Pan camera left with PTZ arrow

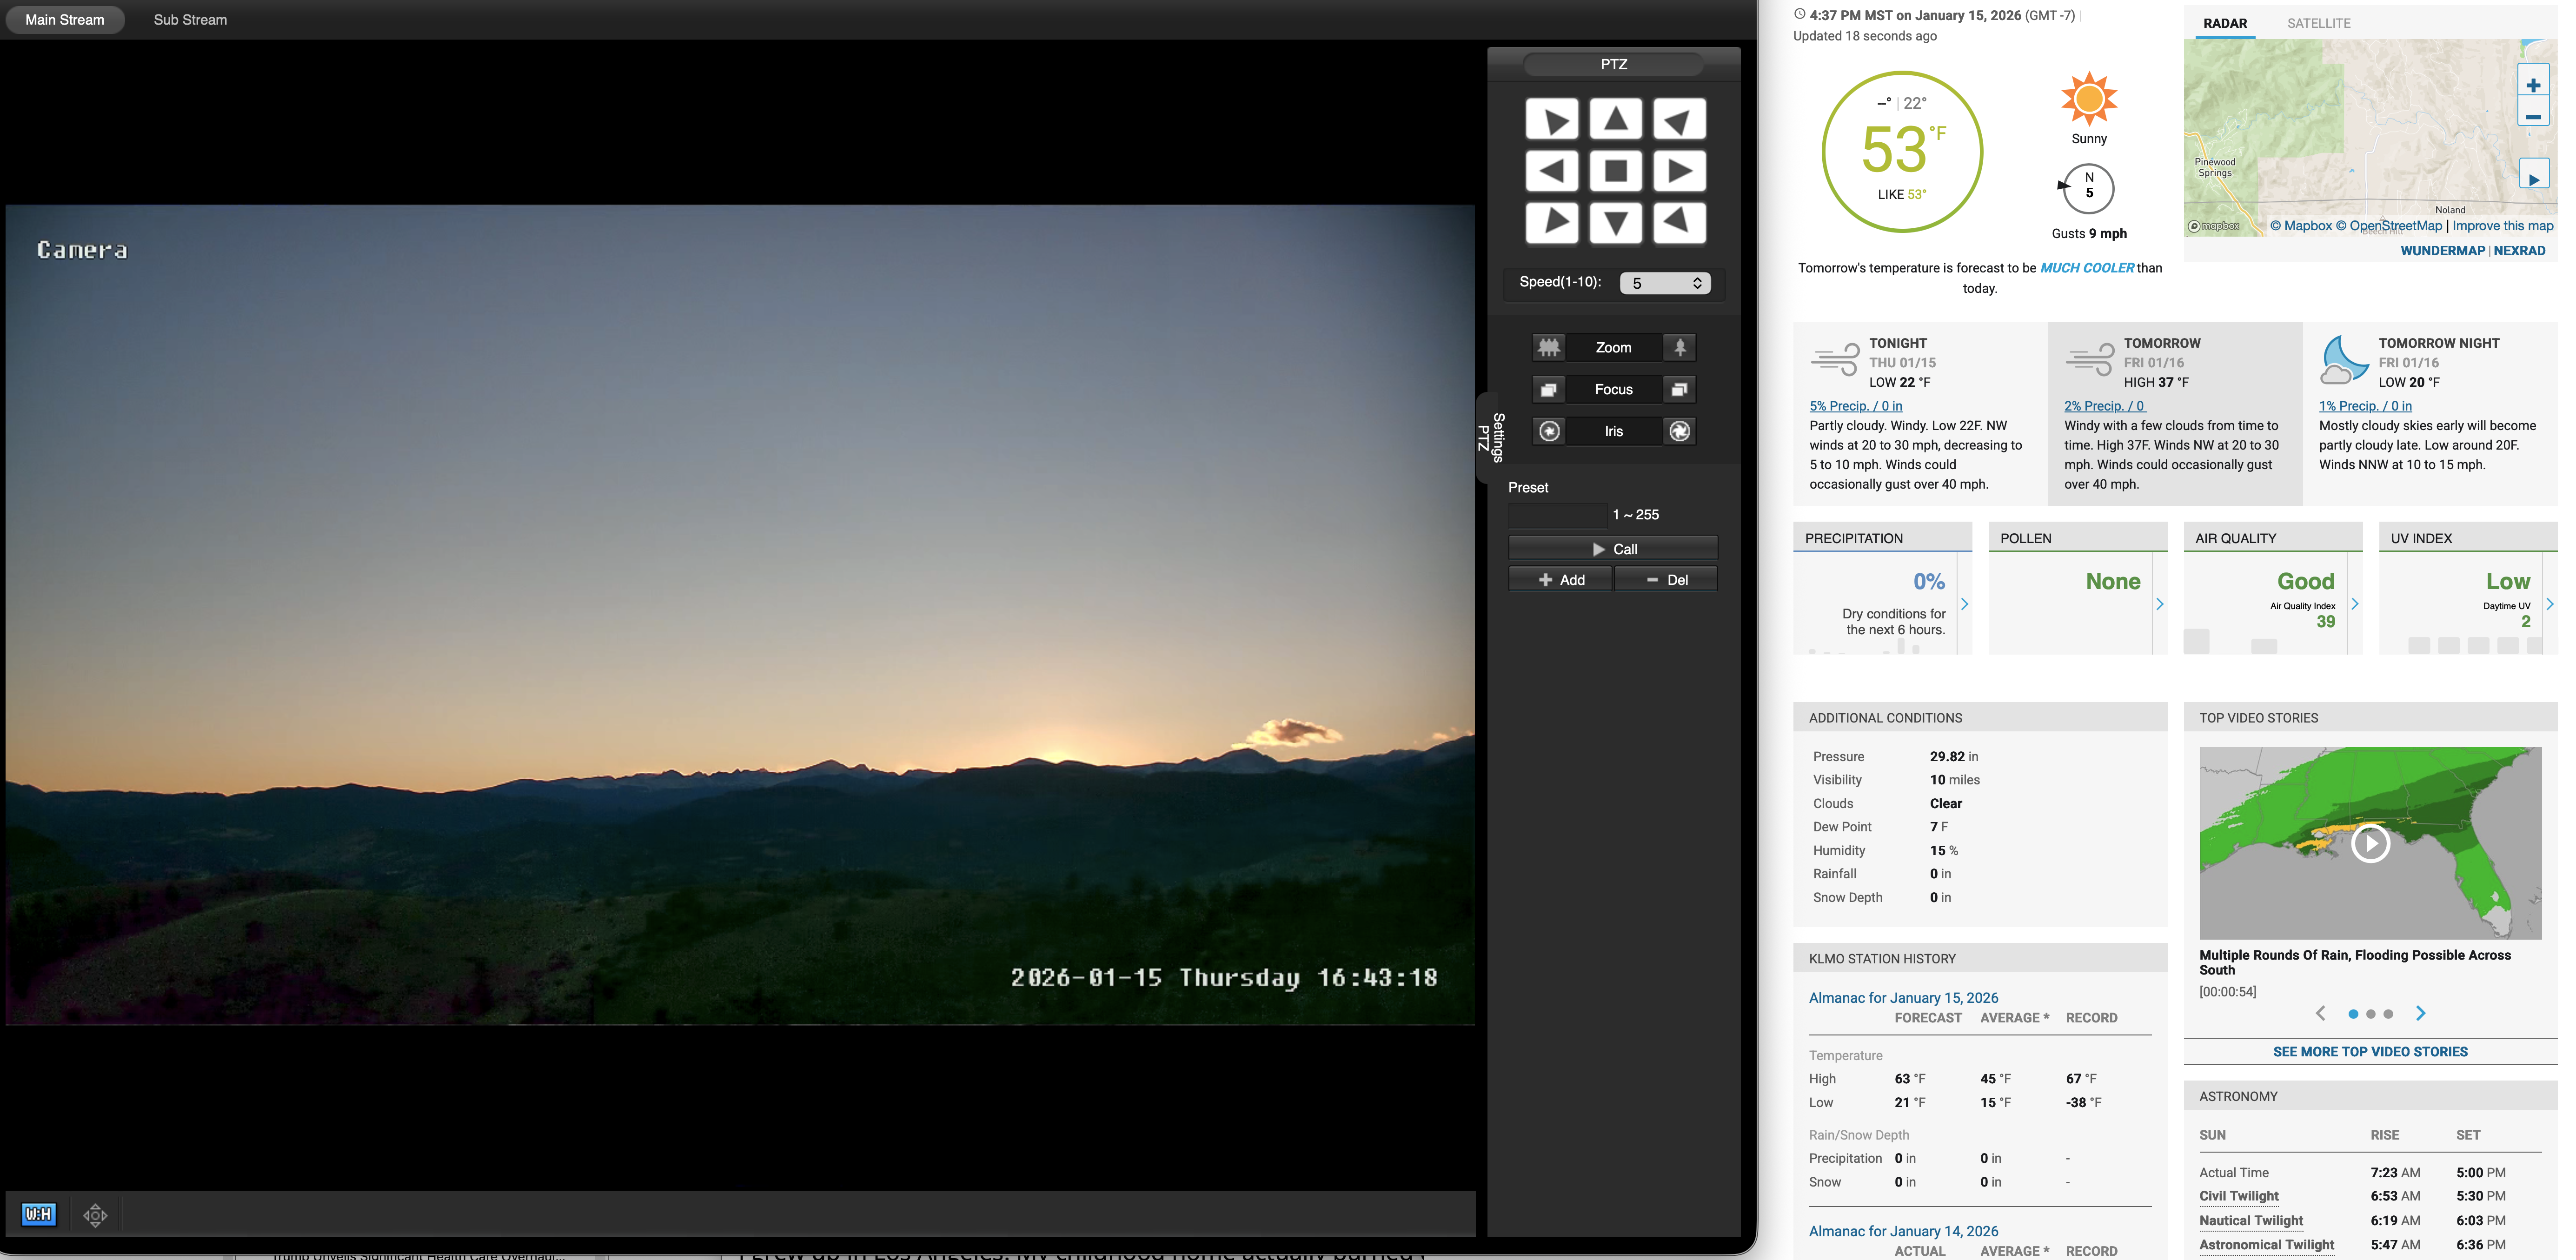[1551, 171]
